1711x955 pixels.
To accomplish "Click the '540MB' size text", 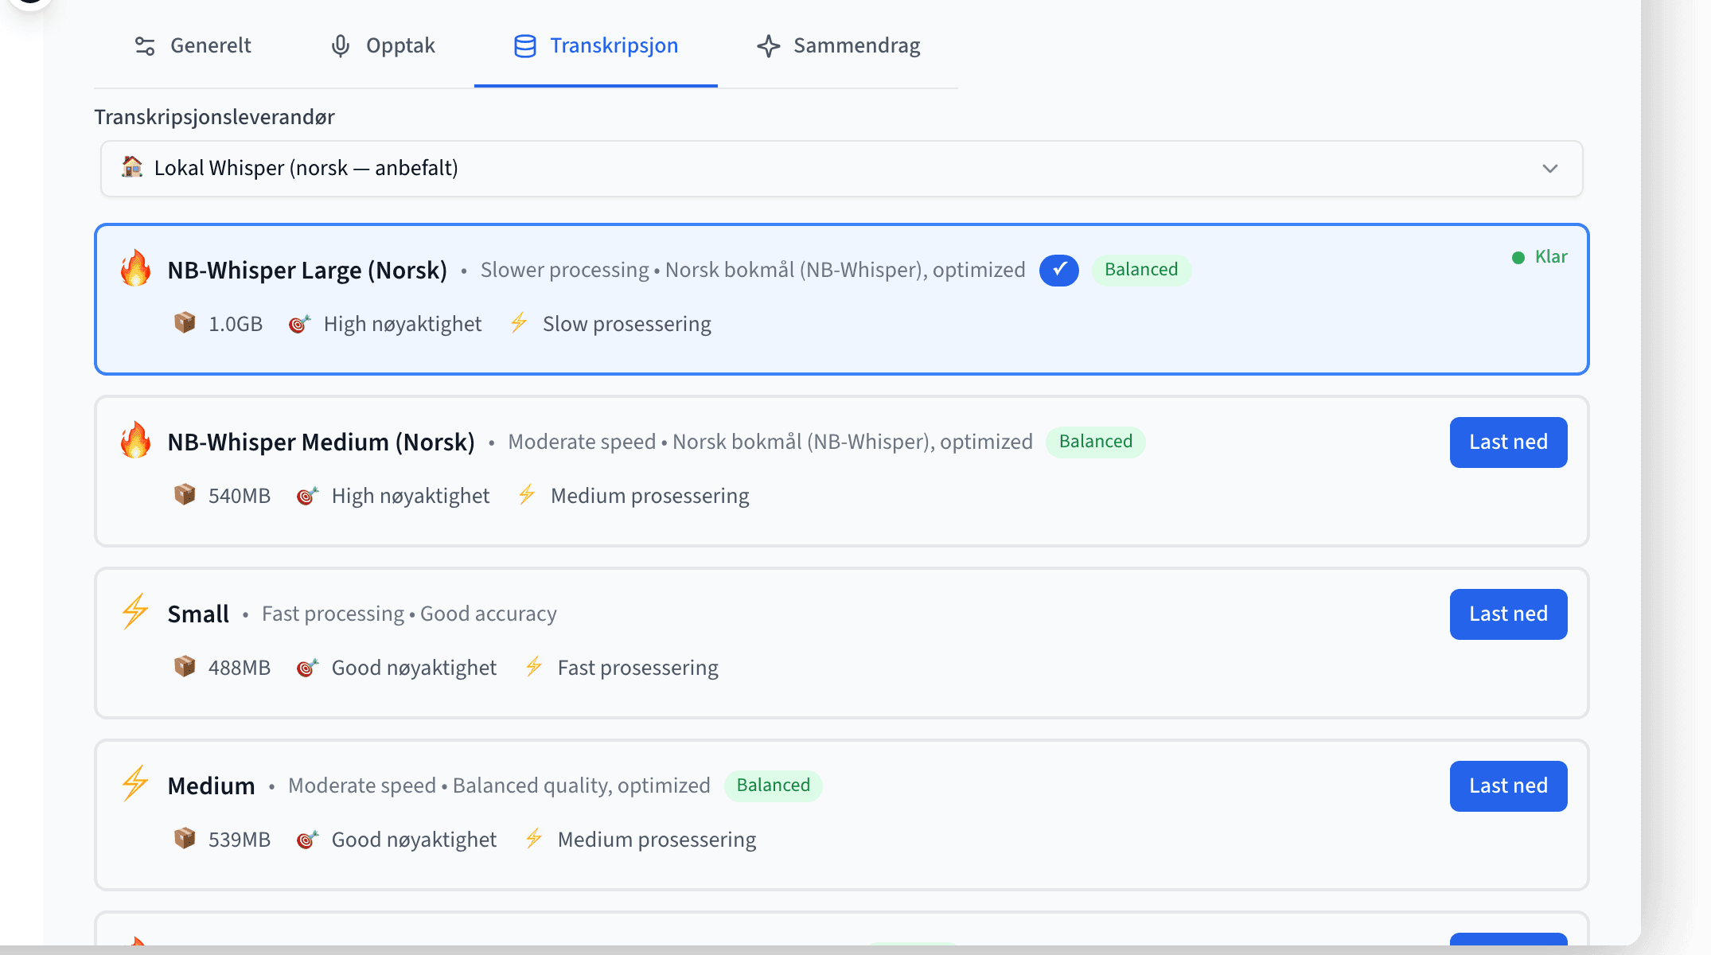I will tap(240, 496).
